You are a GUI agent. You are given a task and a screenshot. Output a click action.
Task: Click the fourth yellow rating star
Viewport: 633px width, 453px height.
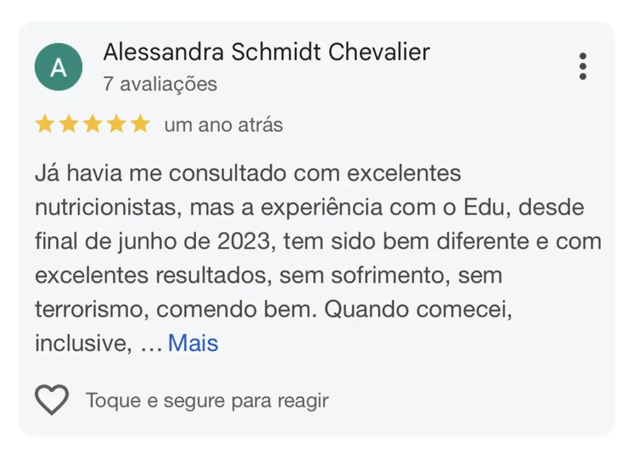pos(116,124)
